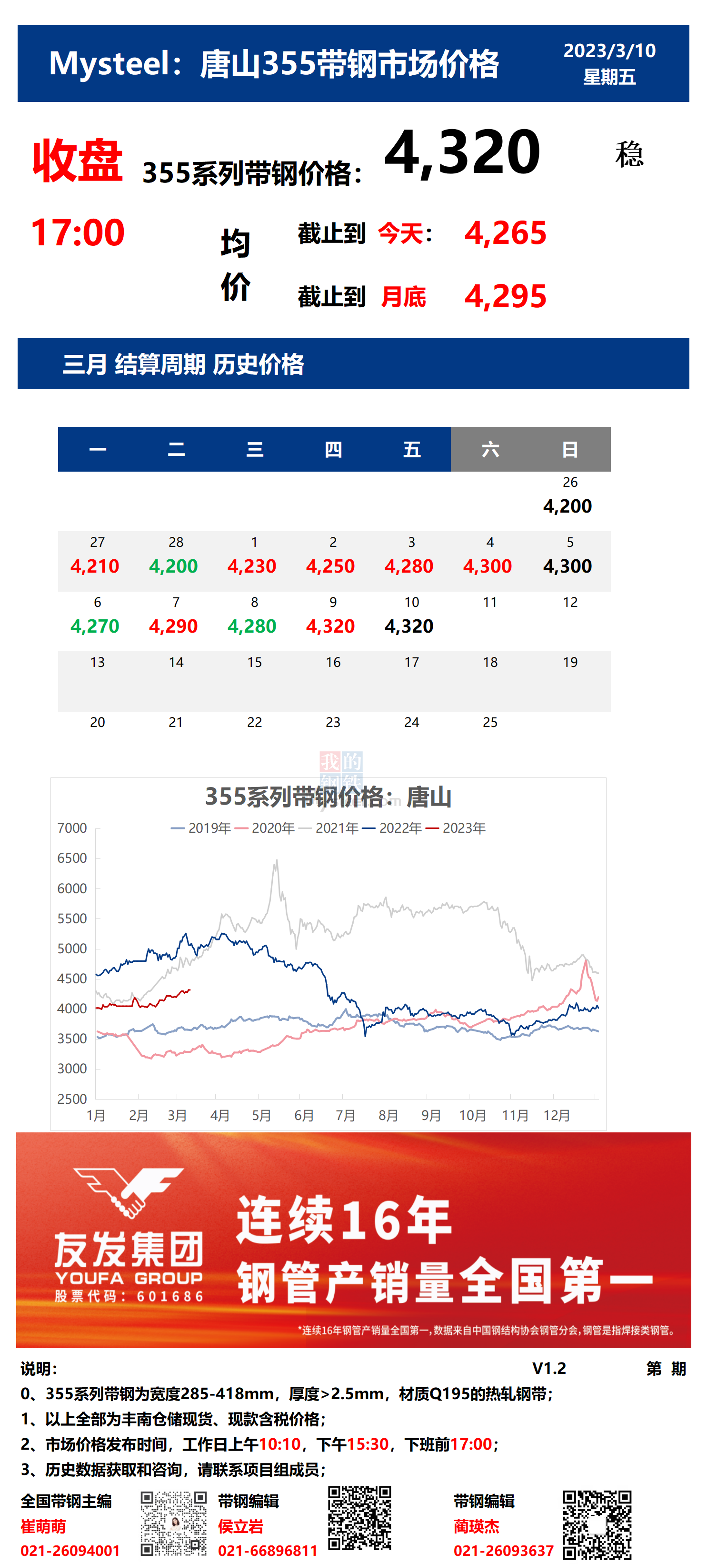The image size is (707, 1564).
Task: Click editor name 崔萌萌
Action: [x=43, y=1526]
